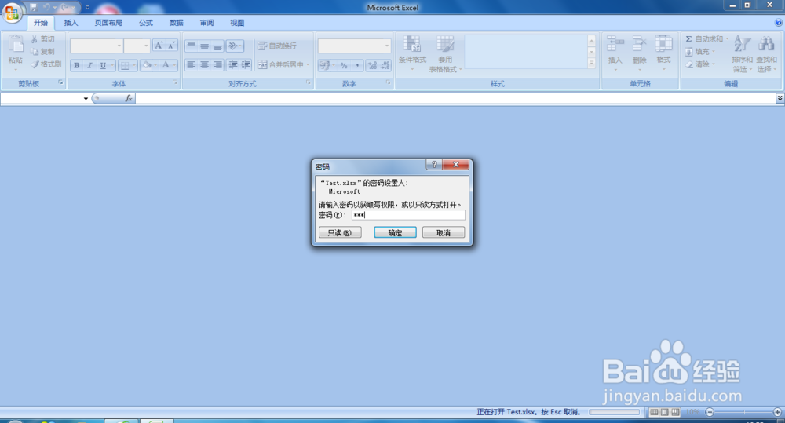
Task: Toggle Bold formatting
Action: click(x=77, y=65)
